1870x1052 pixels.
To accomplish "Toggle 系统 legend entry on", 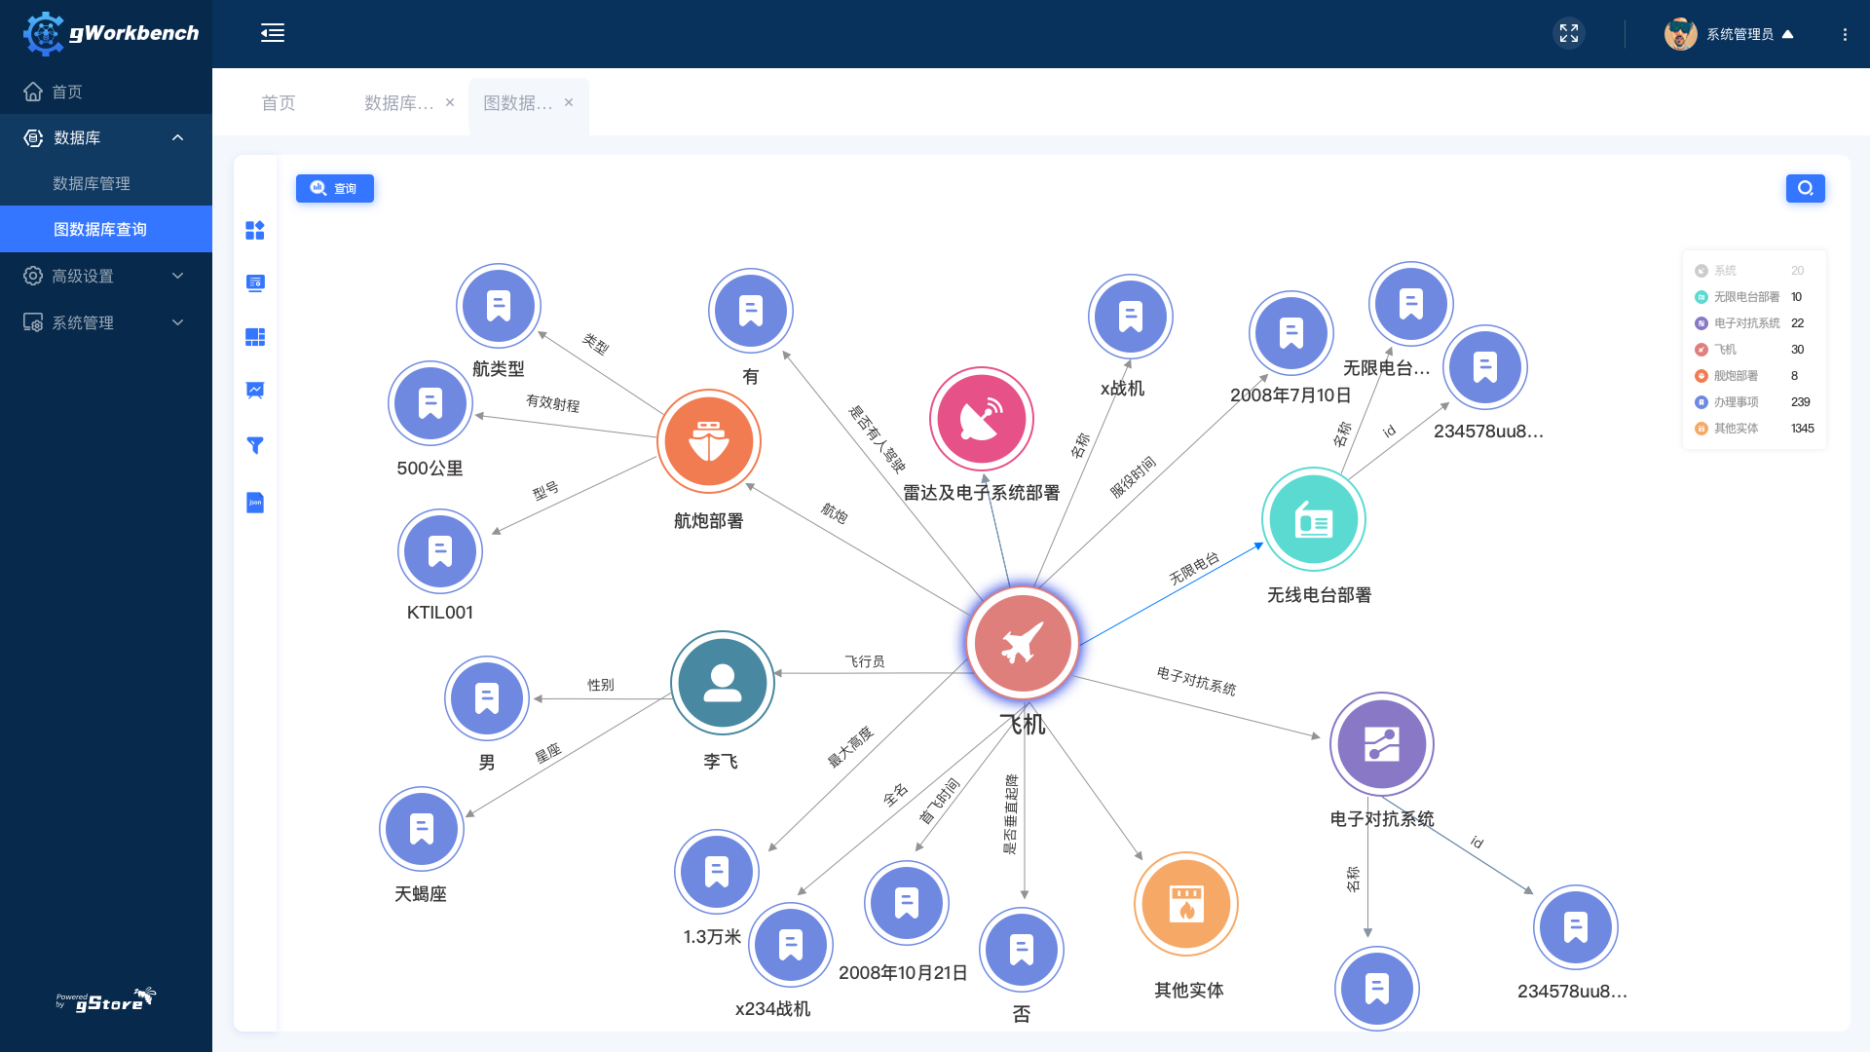I will tap(1725, 271).
